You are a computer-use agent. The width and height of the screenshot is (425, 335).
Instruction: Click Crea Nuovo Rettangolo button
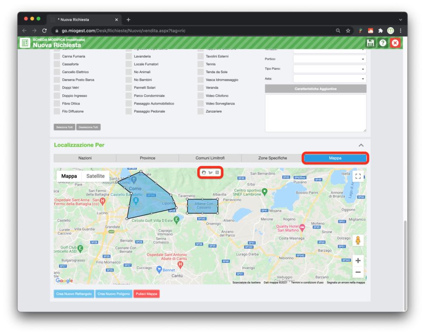point(74,294)
